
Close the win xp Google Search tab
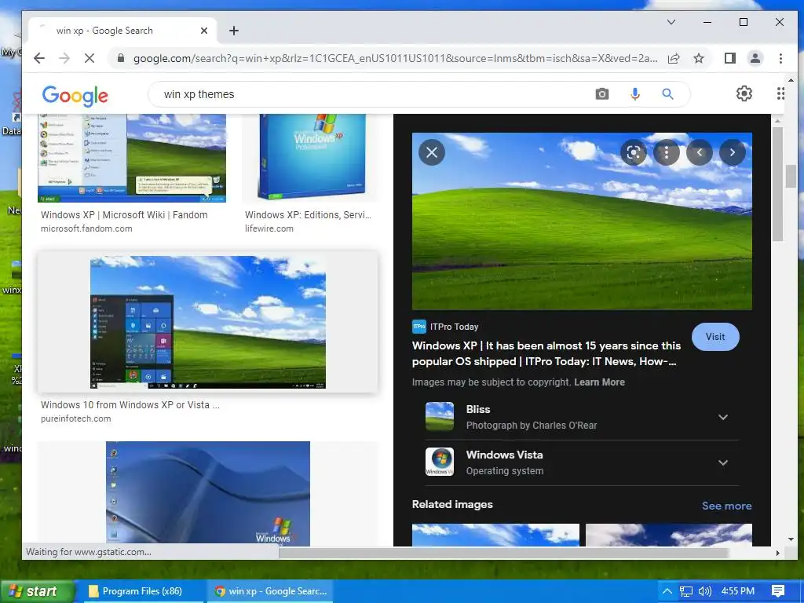pyautogui.click(x=204, y=31)
